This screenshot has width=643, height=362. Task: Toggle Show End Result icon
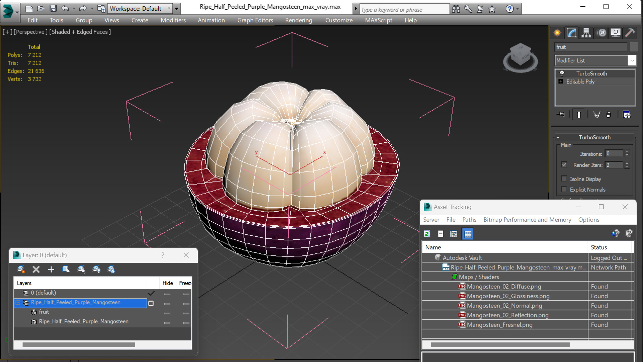coord(579,115)
